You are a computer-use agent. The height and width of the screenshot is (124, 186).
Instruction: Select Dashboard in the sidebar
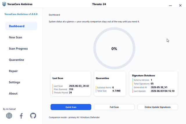pyautogui.click(x=21, y=26)
